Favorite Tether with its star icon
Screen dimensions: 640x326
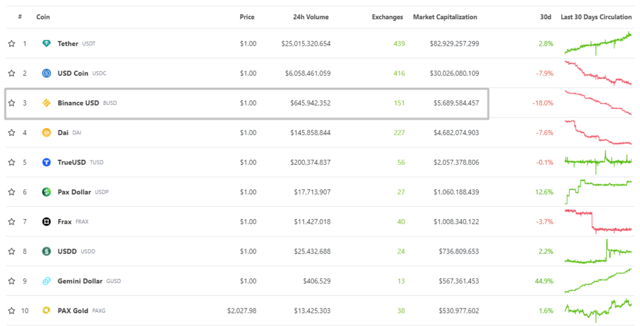tap(11, 44)
